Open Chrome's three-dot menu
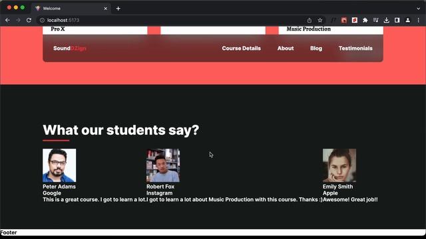 (x=419, y=21)
